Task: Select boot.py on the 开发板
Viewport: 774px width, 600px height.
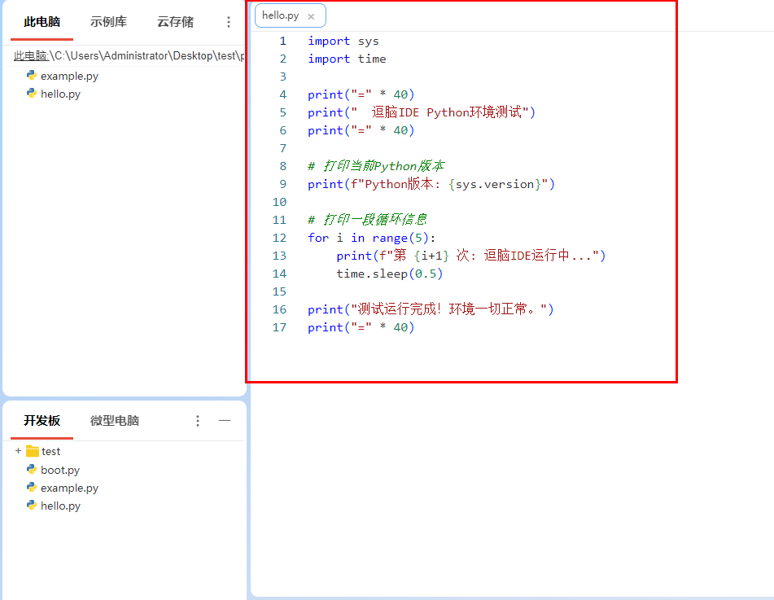Action: pyautogui.click(x=60, y=470)
